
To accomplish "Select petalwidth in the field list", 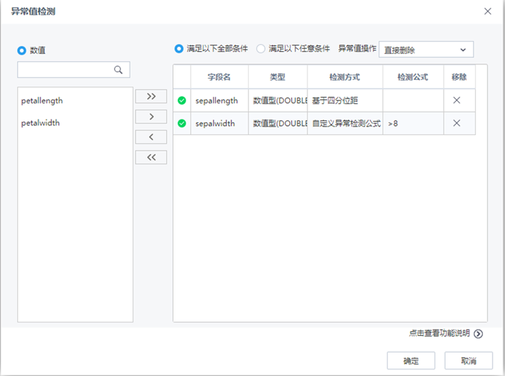I will click(x=41, y=123).
